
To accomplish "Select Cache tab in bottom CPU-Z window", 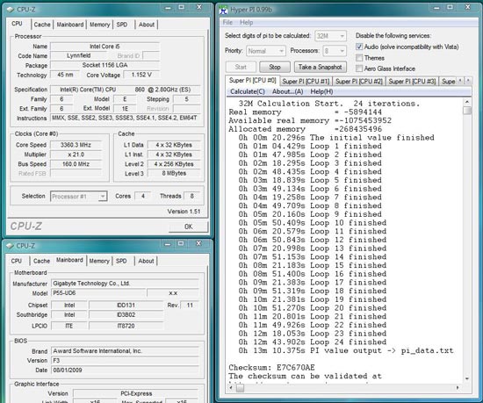I will pos(41,261).
